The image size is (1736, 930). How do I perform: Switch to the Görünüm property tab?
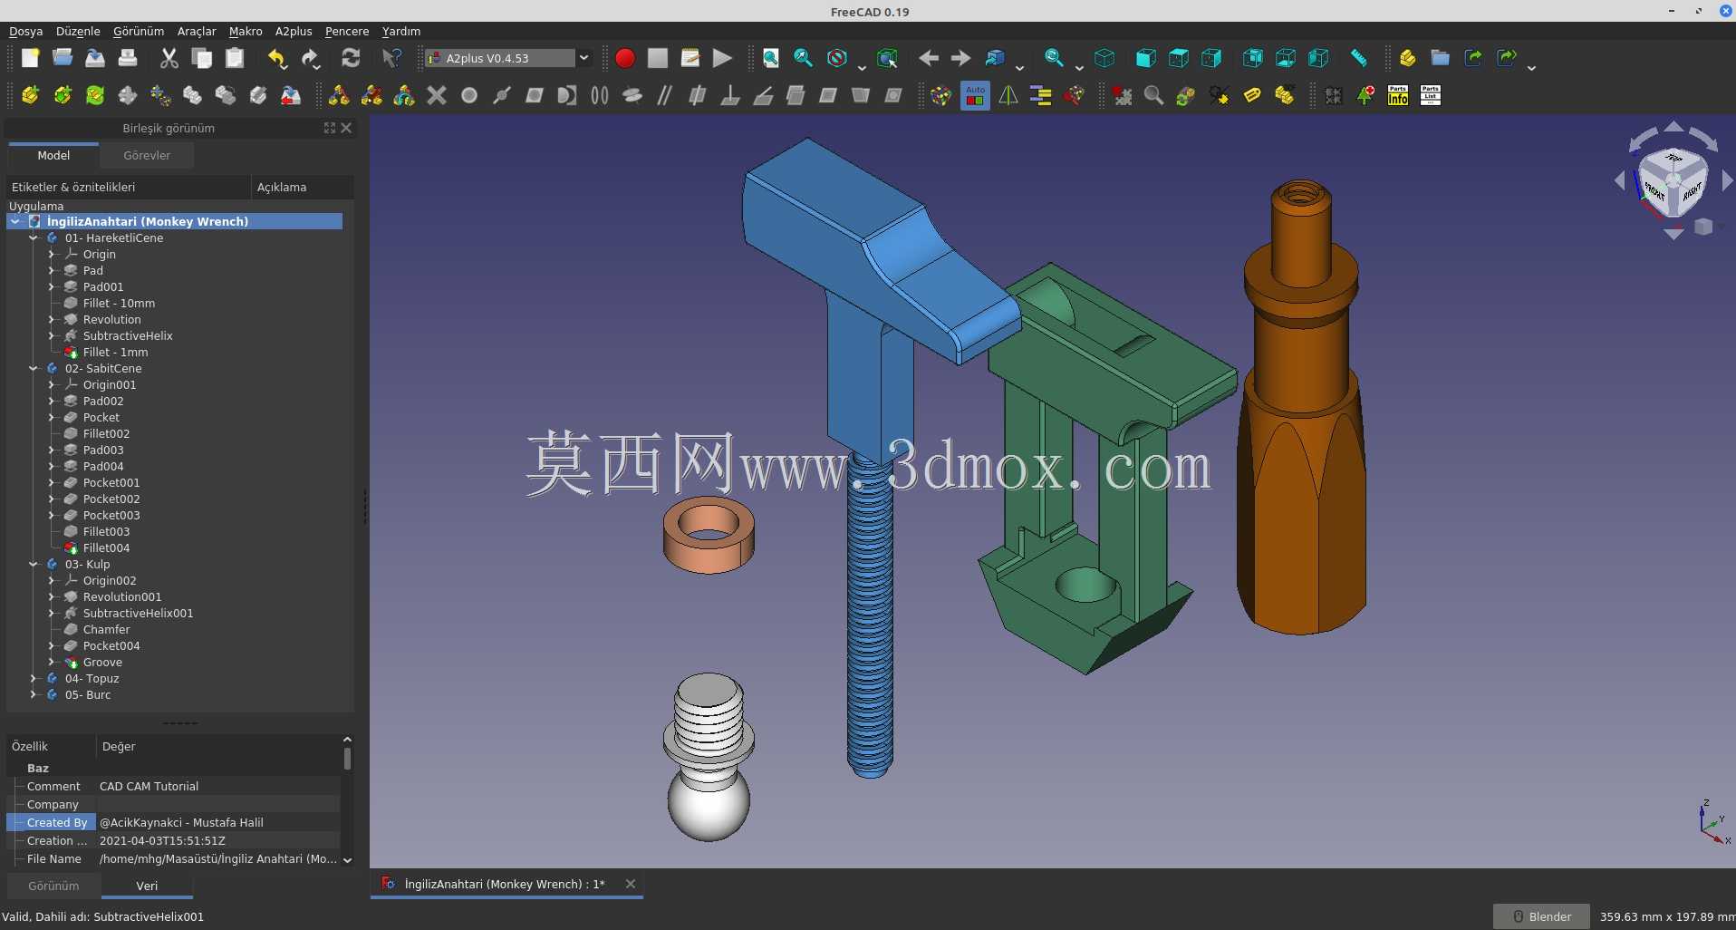pyautogui.click(x=53, y=886)
